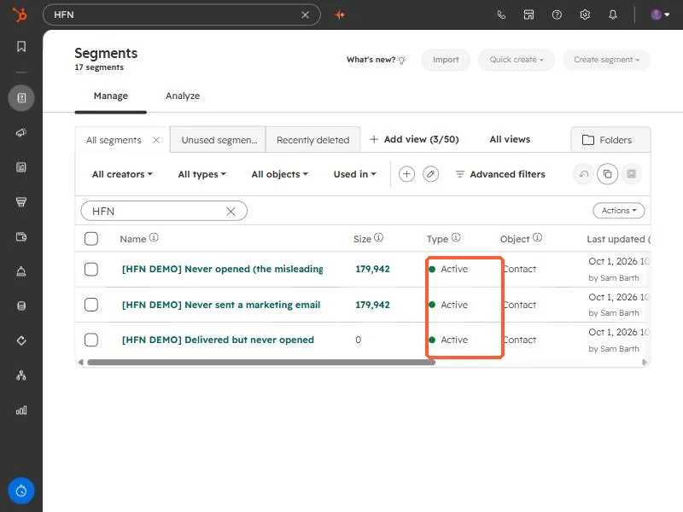Open the Reporting bar chart sidebar icon
Screen dimensions: 683x512
pos(20,410)
